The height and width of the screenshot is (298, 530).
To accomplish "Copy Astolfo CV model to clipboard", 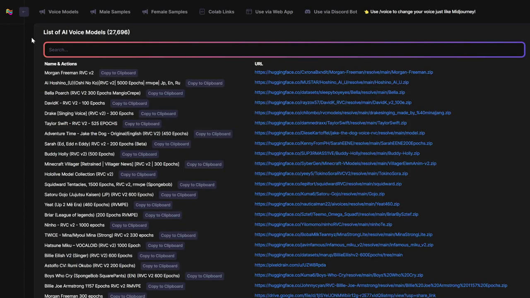I will tap(160, 266).
